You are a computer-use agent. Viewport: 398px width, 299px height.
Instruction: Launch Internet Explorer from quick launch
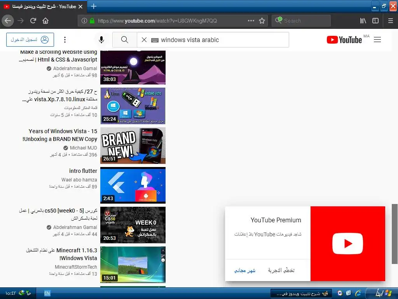point(358,293)
